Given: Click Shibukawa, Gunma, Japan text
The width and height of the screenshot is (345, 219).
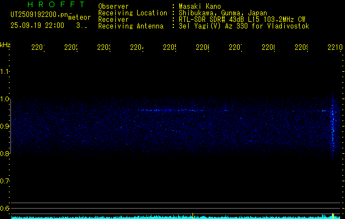Looking at the screenshot, I should (223, 13).
